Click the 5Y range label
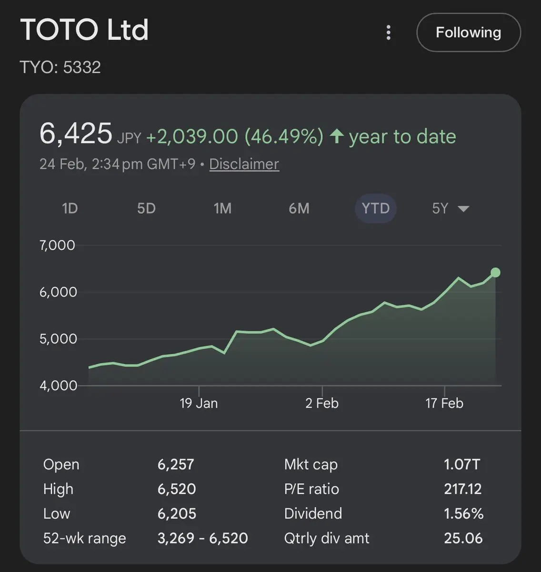The width and height of the screenshot is (541, 572). (440, 209)
